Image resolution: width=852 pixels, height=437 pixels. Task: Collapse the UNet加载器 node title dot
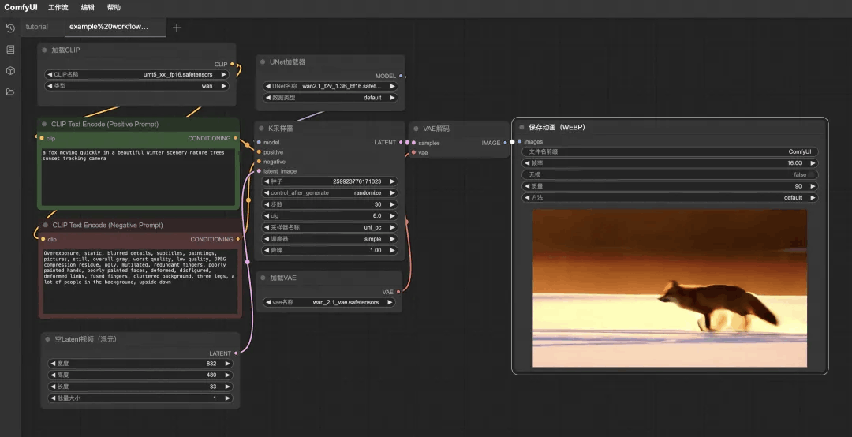pos(263,62)
